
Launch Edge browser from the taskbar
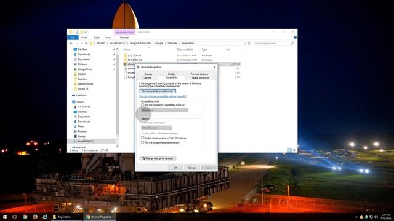[45, 217]
